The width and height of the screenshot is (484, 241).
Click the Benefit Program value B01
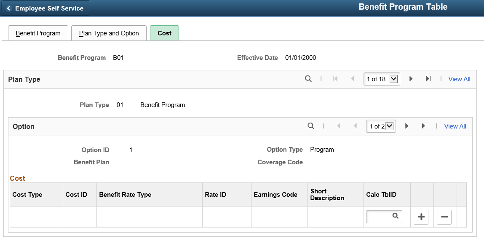click(118, 58)
